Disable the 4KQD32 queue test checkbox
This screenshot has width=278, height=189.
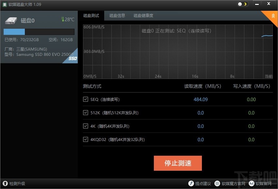tap(86, 139)
